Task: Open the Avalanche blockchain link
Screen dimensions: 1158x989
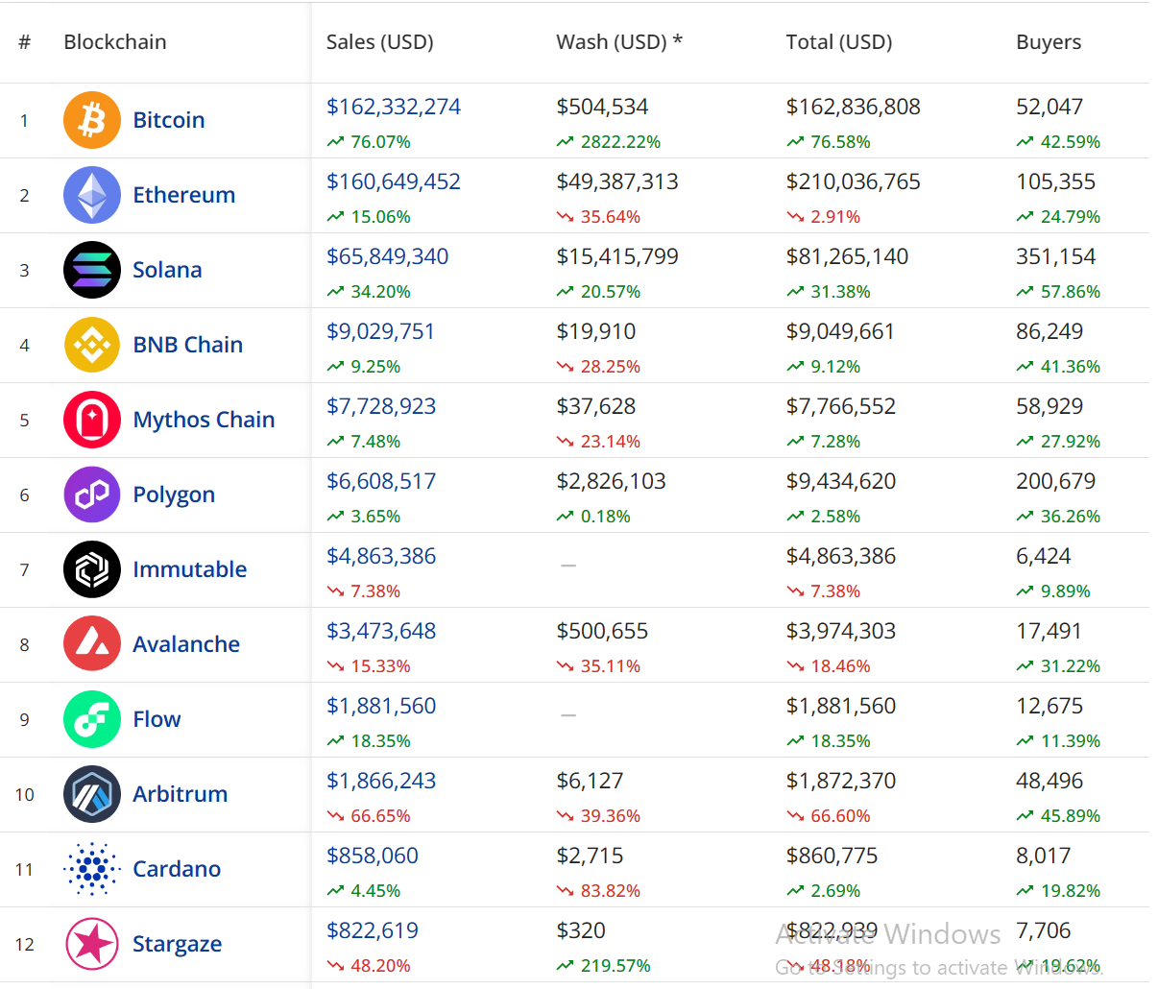Action: 186,644
